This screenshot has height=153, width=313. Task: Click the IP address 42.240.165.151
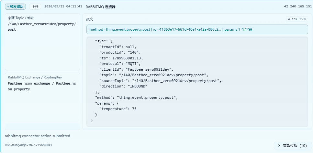(298, 6)
